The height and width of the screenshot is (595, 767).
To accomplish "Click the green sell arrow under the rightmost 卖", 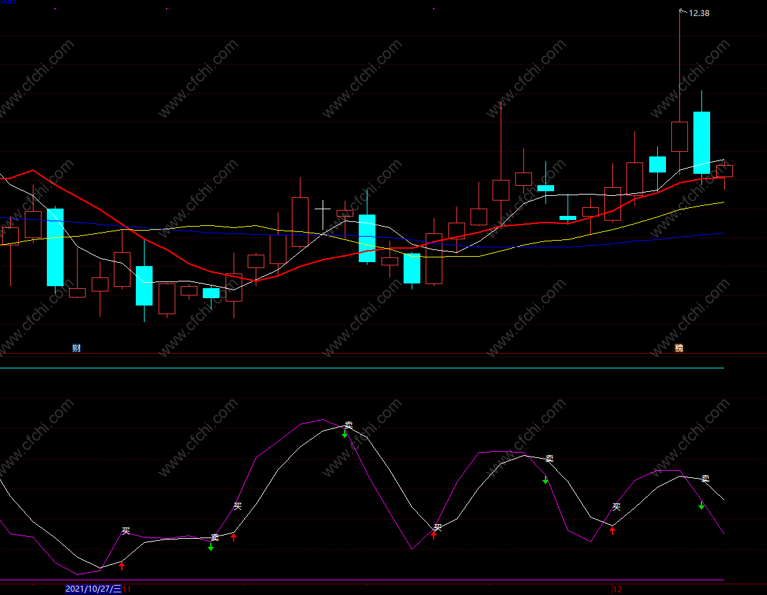I will 701,505.
